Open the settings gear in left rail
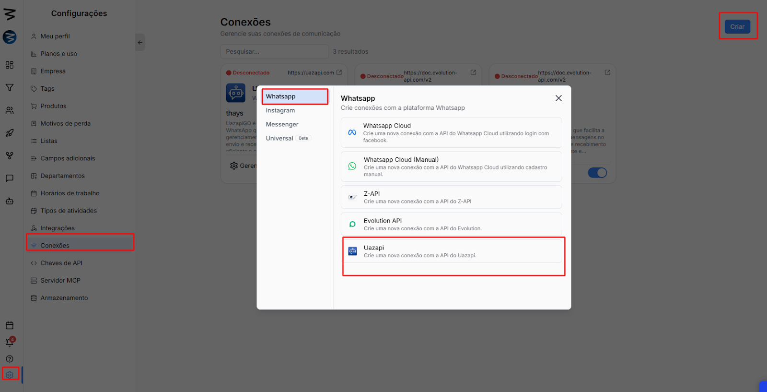This screenshot has height=392, width=767. tap(10, 375)
